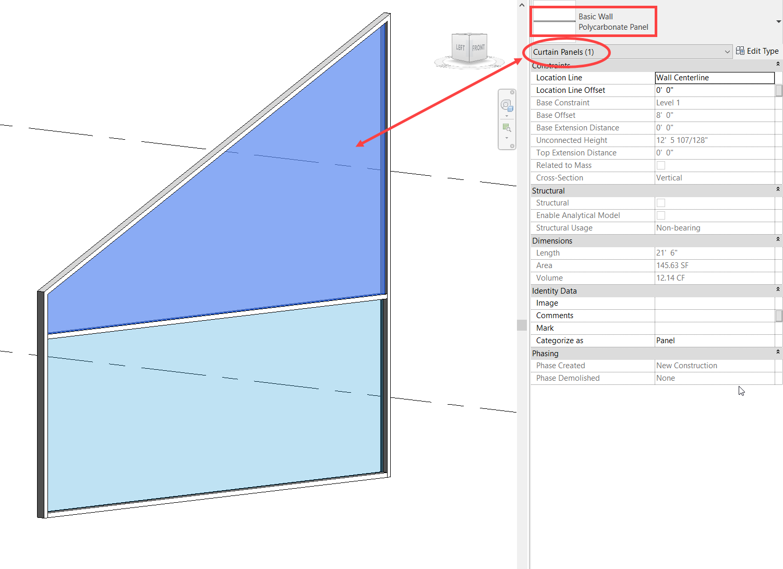Toggle the Related to Mass checkbox
This screenshot has height=569, width=783.
(661, 165)
